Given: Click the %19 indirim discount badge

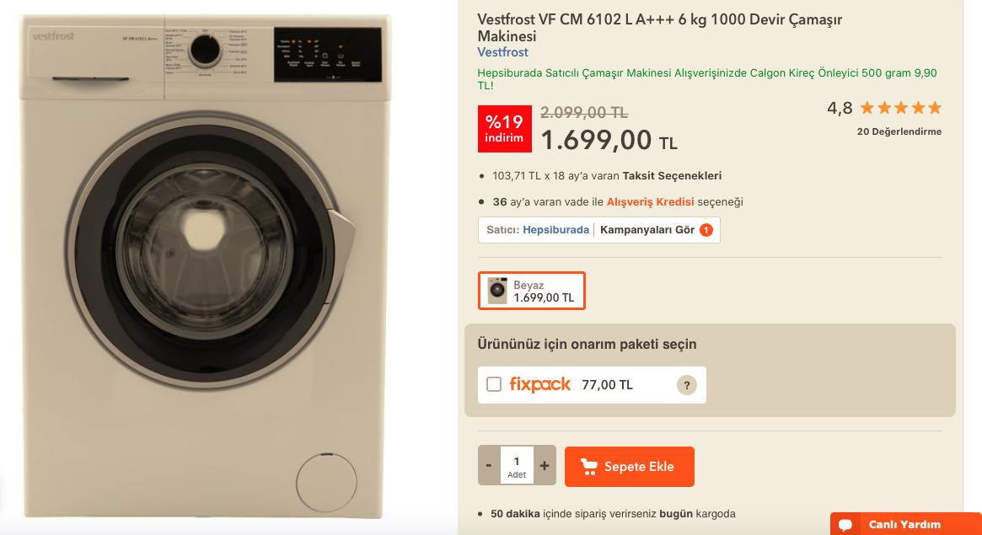Looking at the screenshot, I should 504,128.
